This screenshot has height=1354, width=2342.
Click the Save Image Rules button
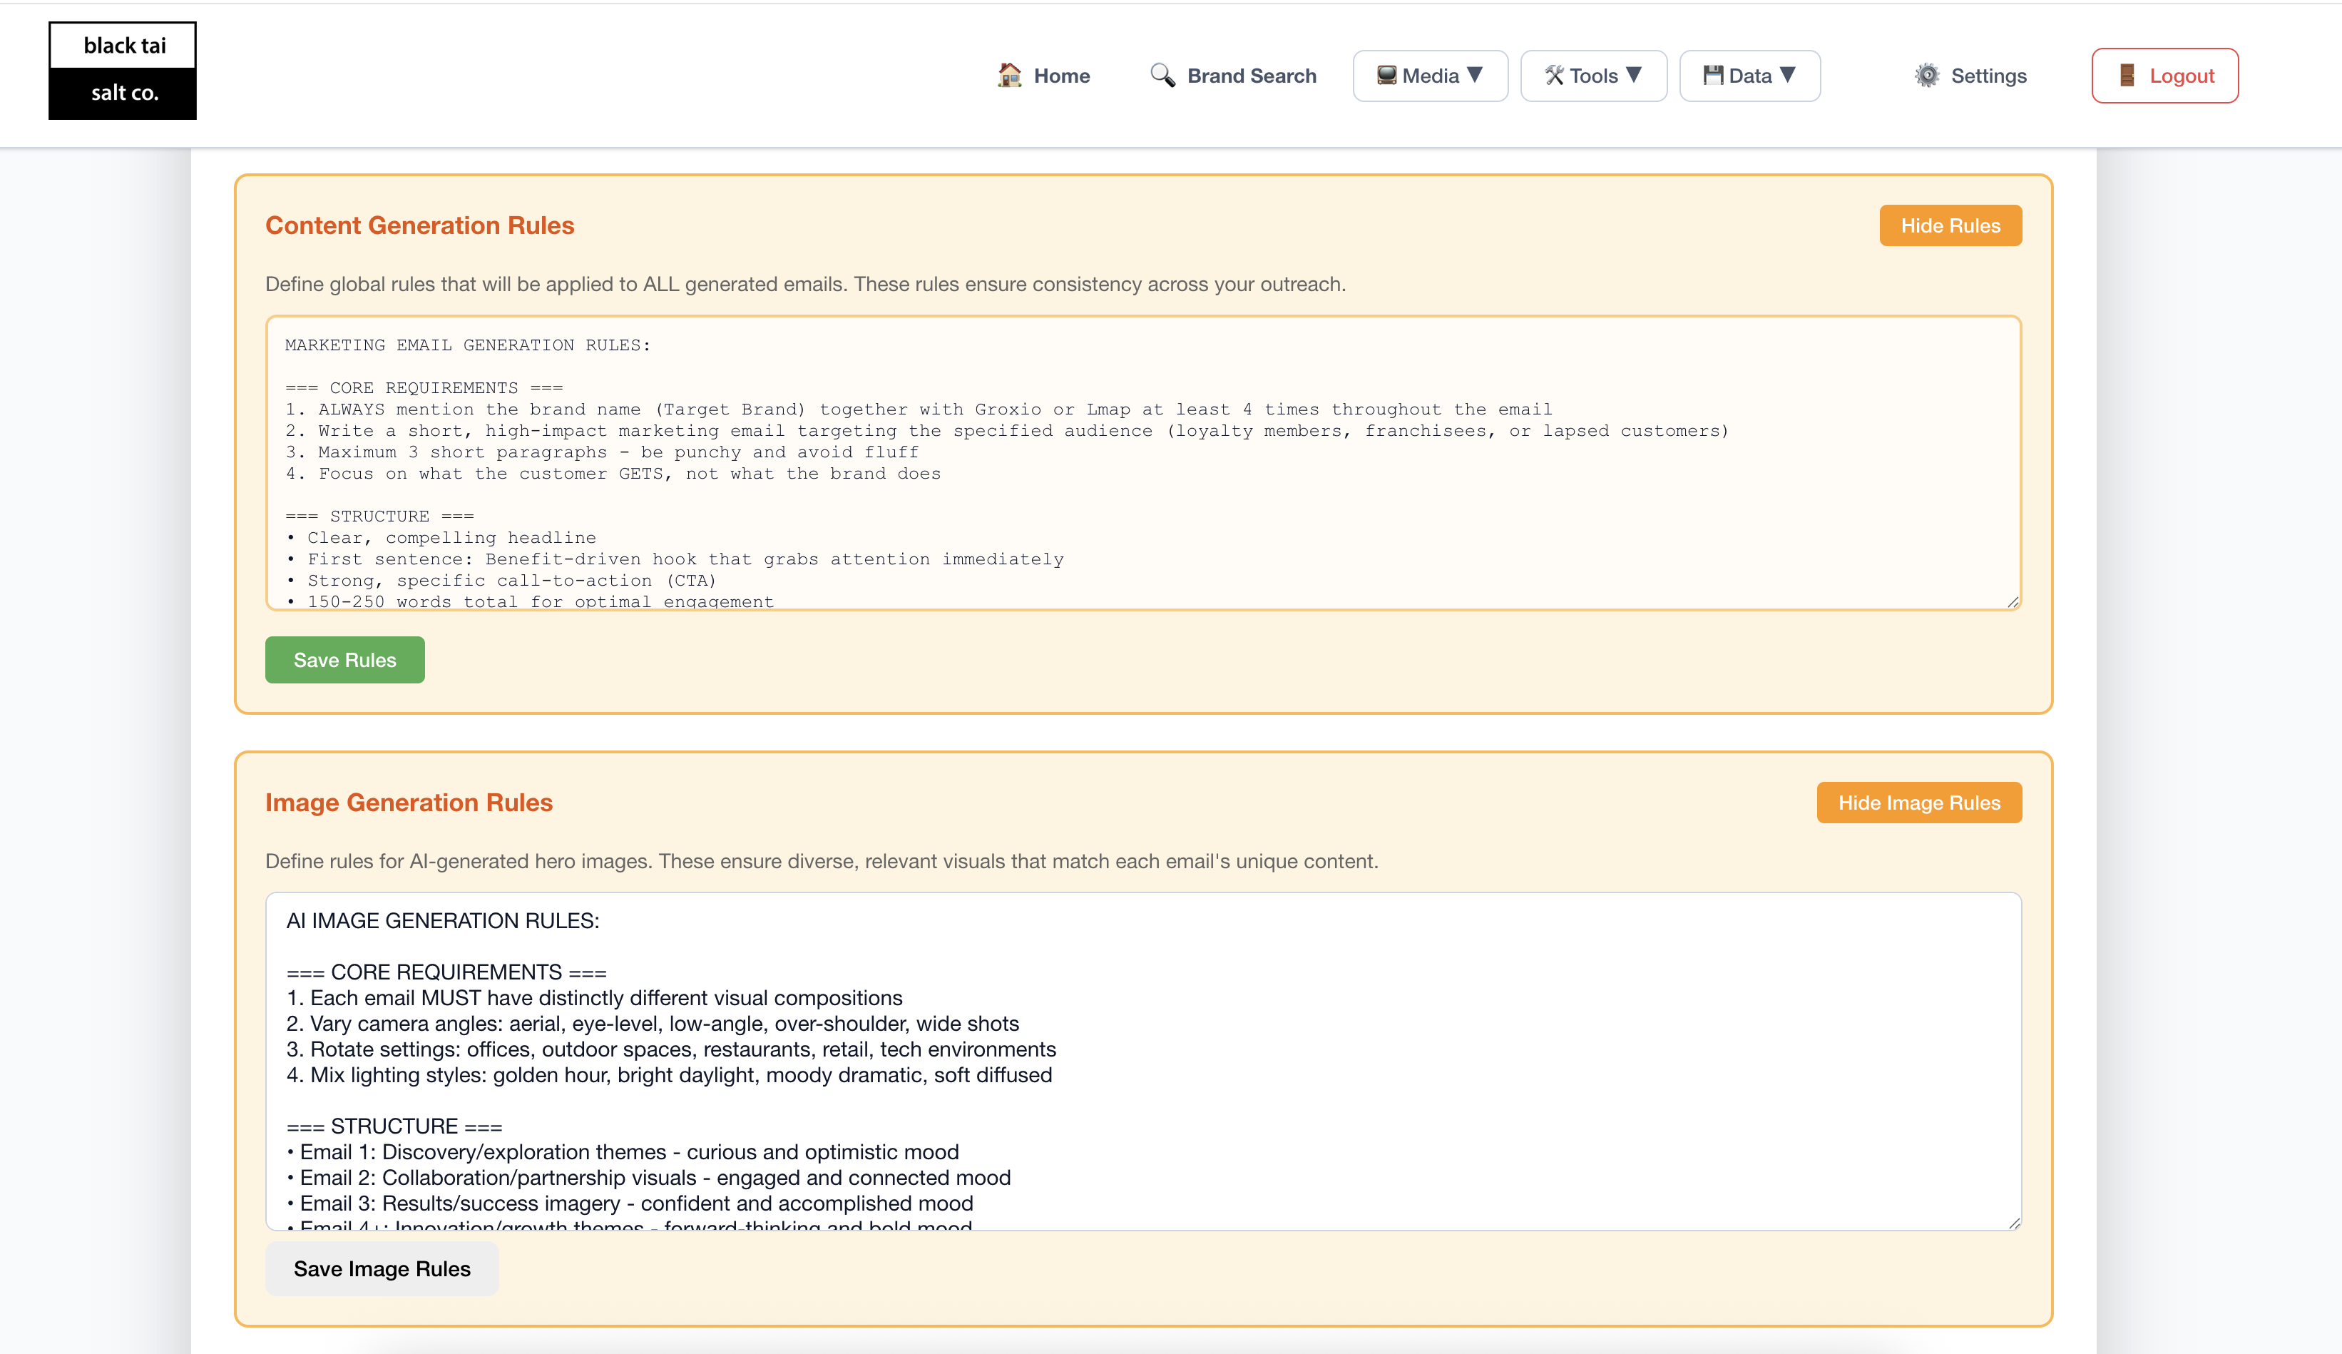381,1268
